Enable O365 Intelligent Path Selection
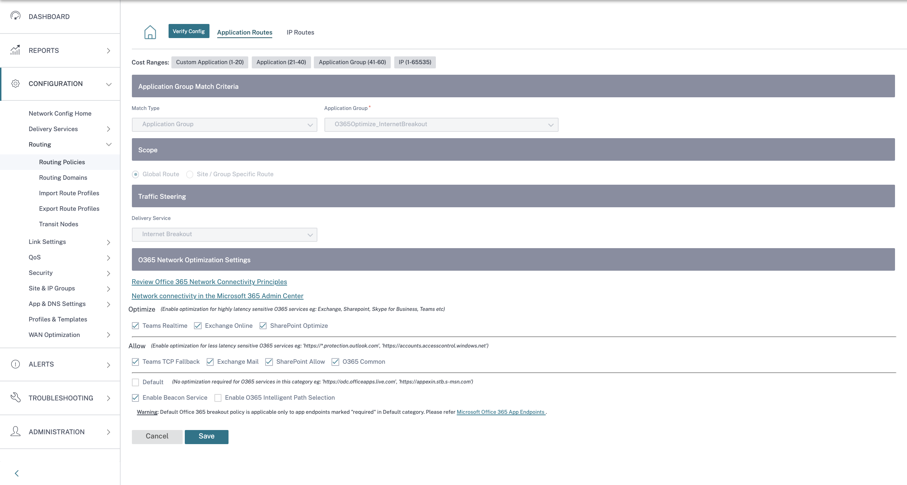907x485 pixels. point(218,398)
